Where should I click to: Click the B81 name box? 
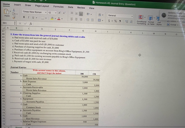[x=7, y=23]
